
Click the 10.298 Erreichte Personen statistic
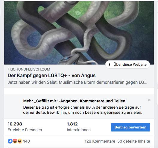coord(25,127)
